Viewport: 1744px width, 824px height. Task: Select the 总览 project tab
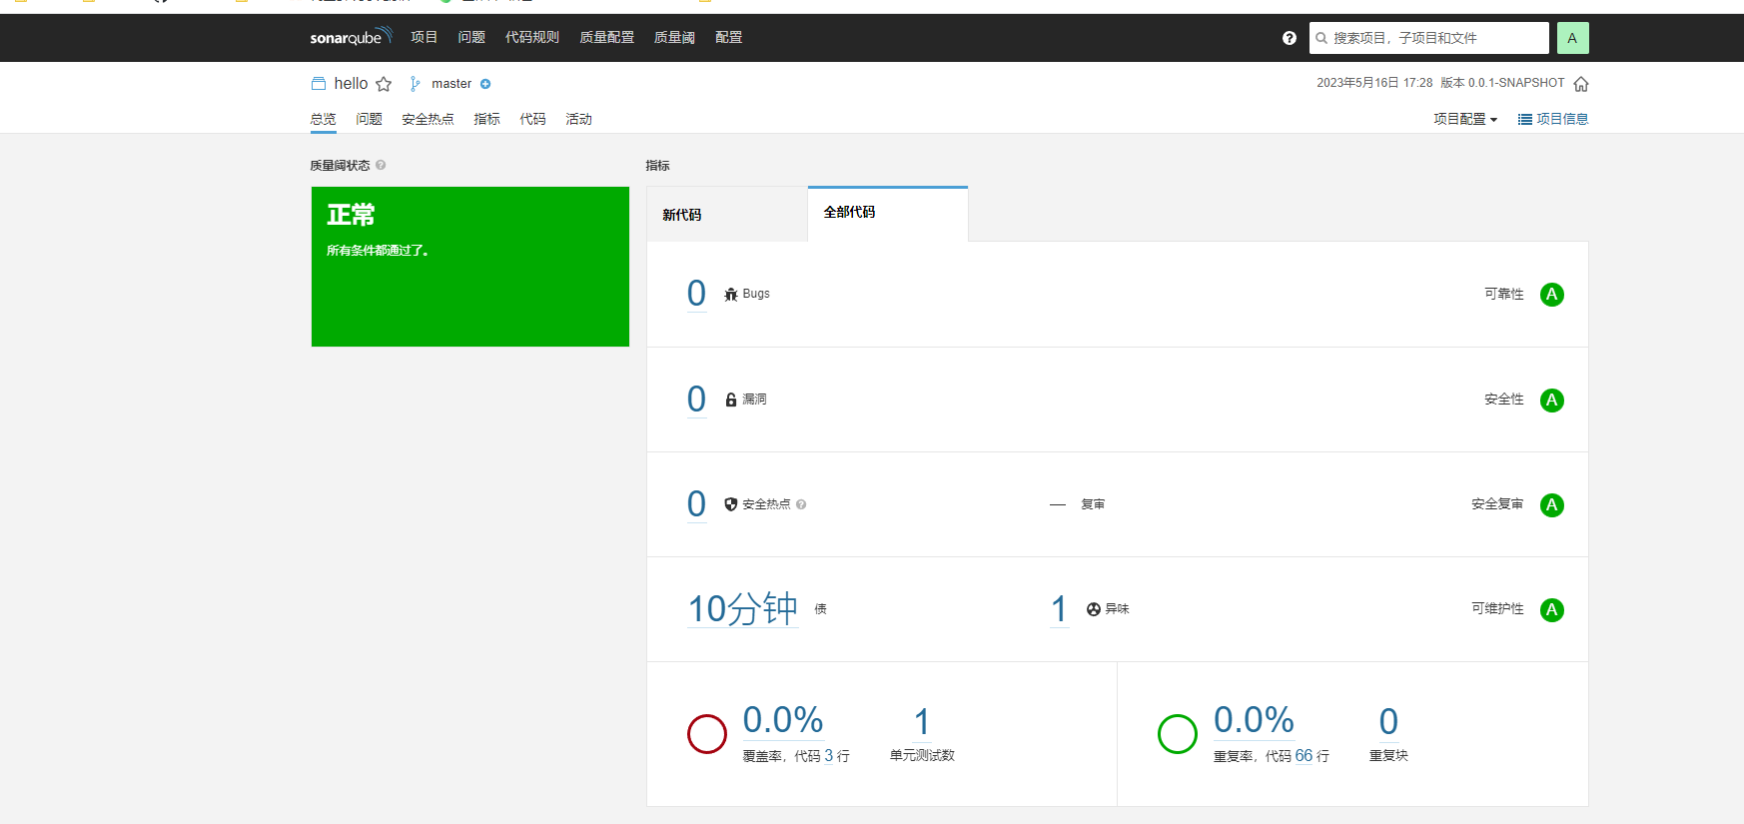pos(324,119)
